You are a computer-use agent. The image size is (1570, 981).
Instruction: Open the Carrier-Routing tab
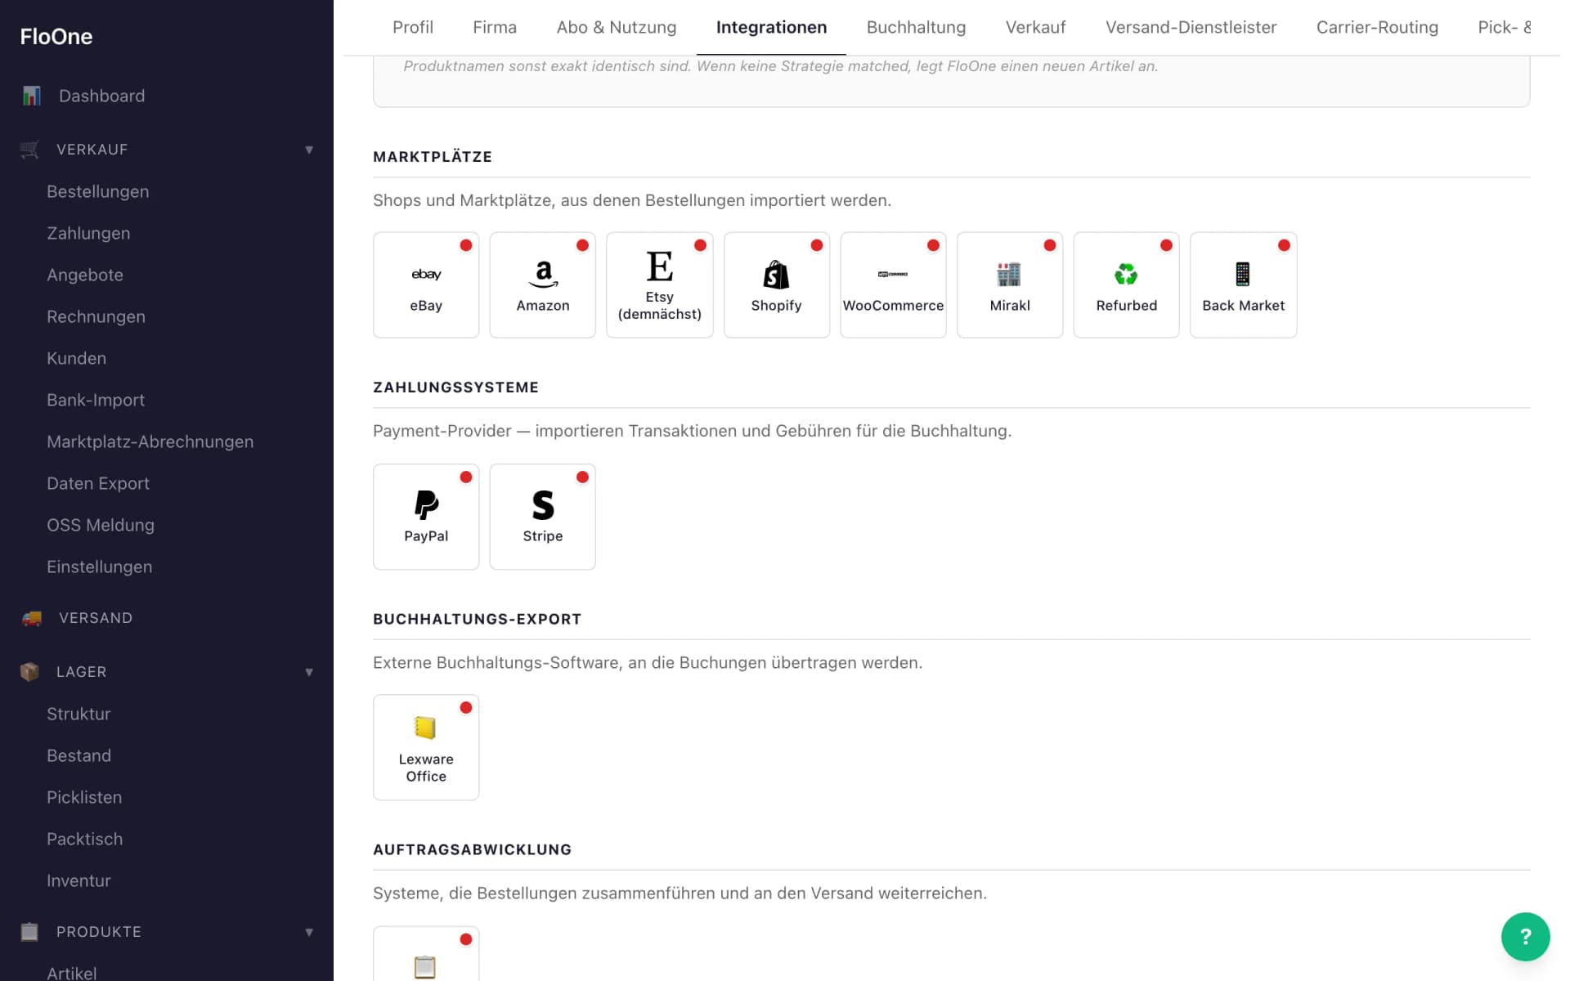tap(1377, 27)
